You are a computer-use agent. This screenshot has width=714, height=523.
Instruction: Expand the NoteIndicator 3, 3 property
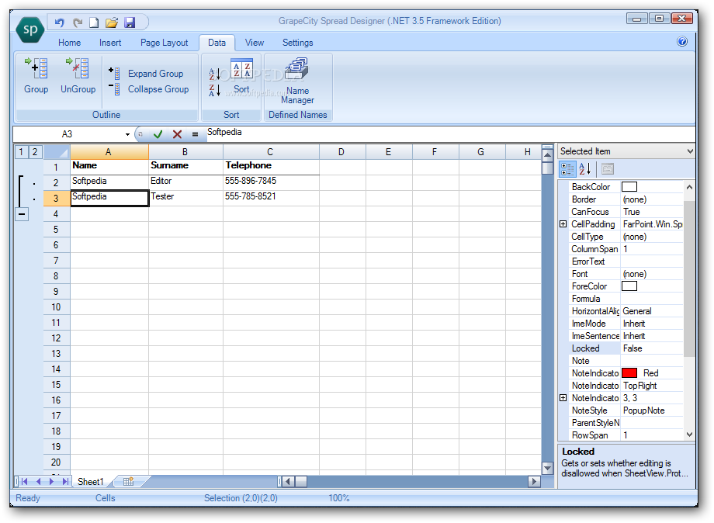[563, 398]
